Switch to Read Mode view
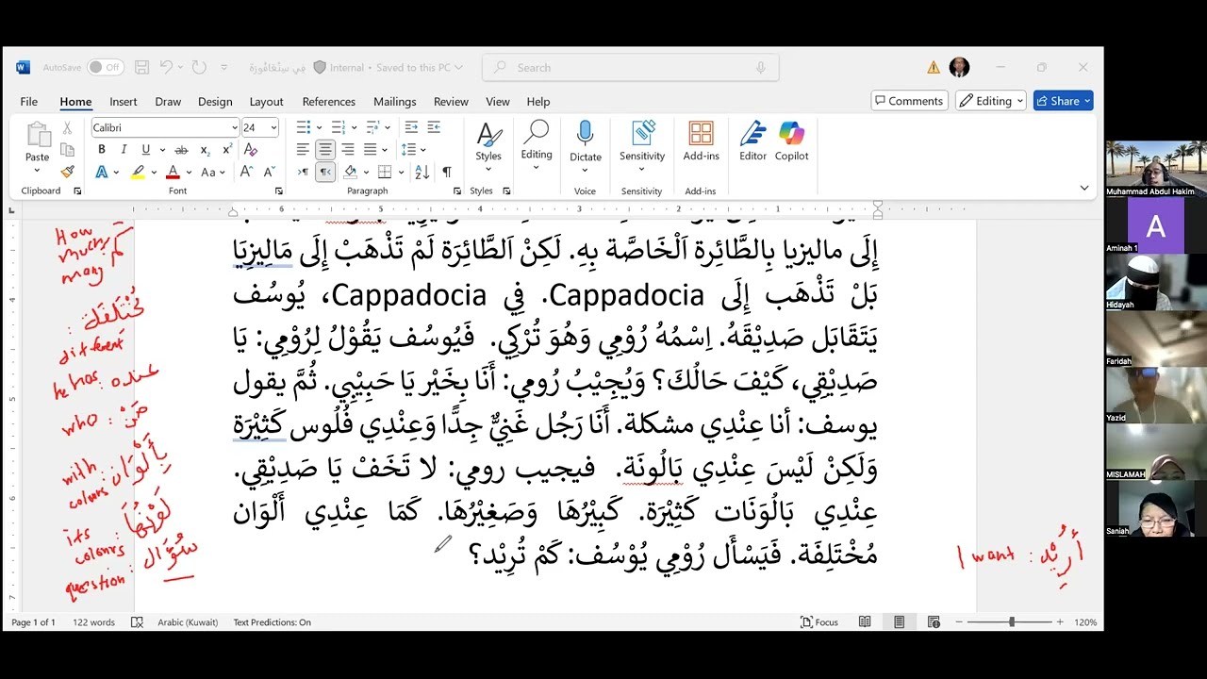1207x679 pixels. tap(865, 622)
